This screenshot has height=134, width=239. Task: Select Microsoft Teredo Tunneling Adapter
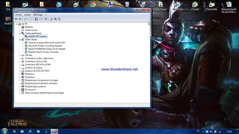click(45, 46)
